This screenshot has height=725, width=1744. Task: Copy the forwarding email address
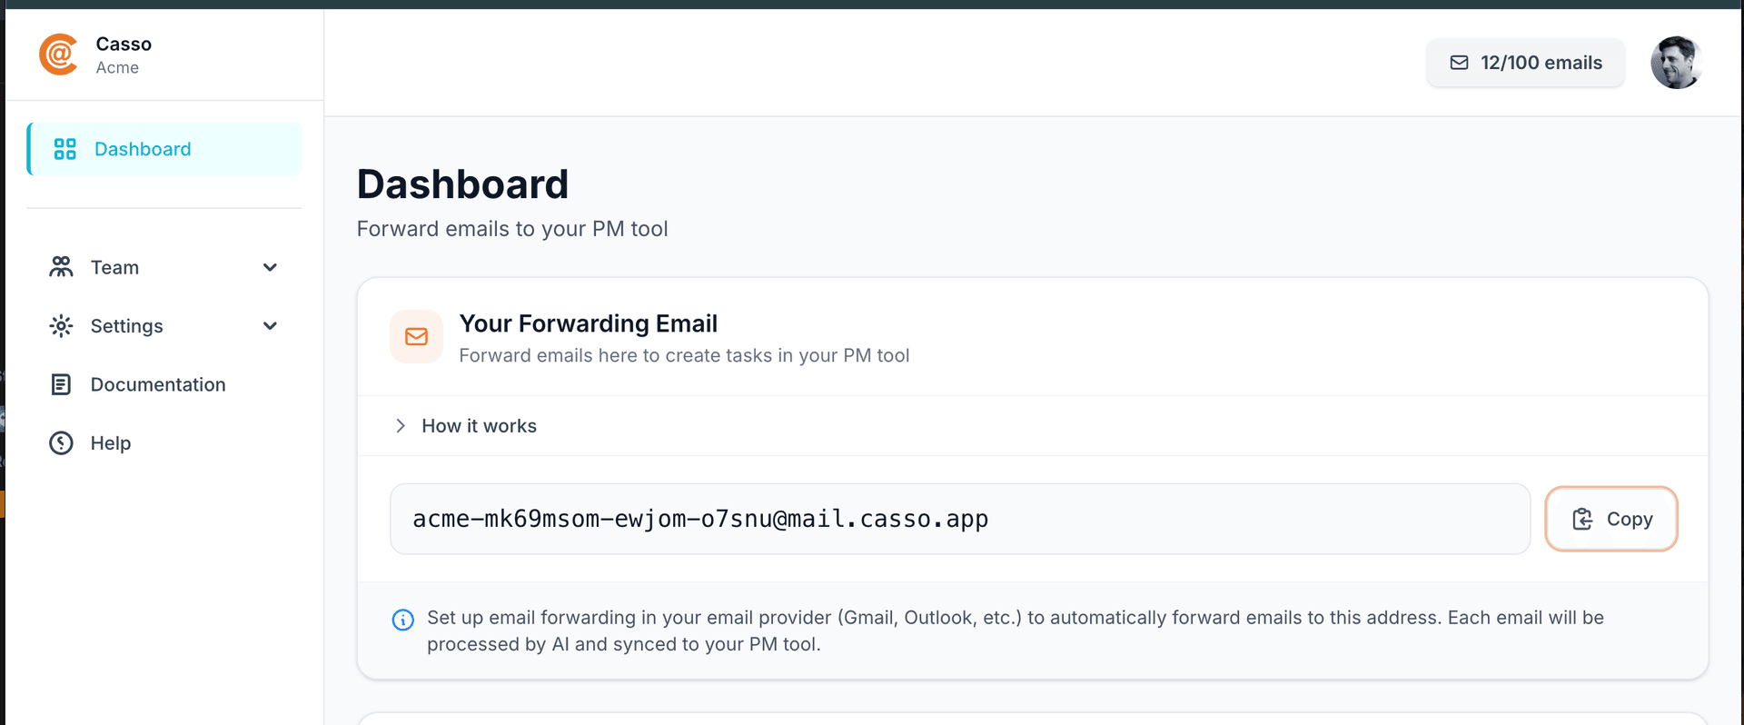coord(1610,519)
